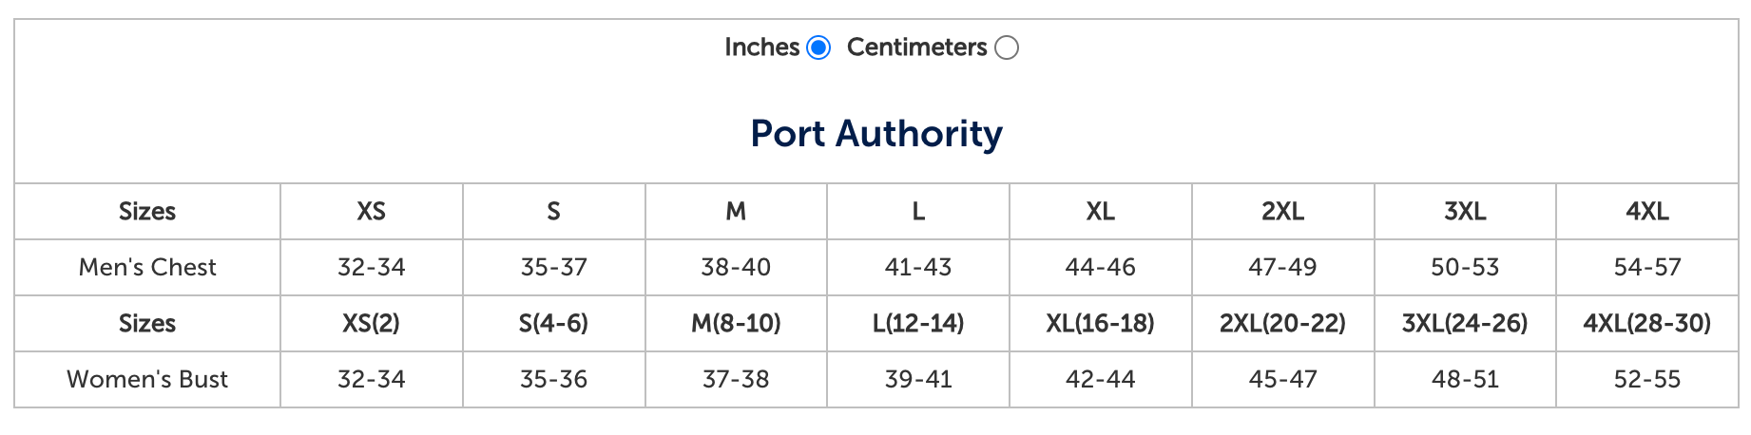This screenshot has height=435, width=1751.
Task: Click Men's Chest 54-57 cell
Action: [1646, 267]
